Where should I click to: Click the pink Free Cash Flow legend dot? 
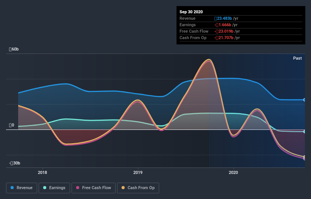point(78,188)
